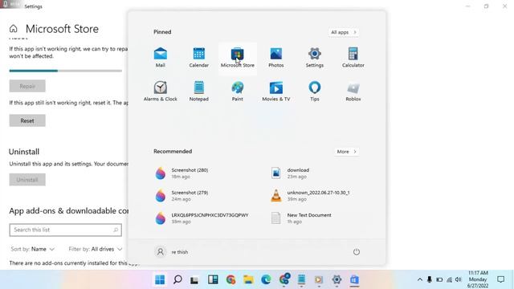Open Movies & TV

pyautogui.click(x=276, y=91)
